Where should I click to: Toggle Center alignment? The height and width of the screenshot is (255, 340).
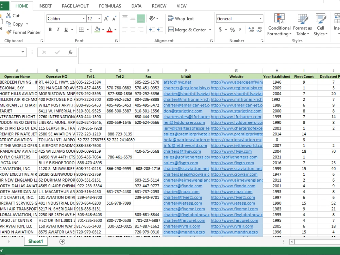(133, 30)
